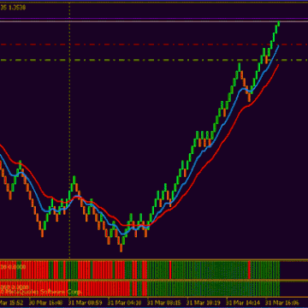This screenshot has width=308, height=308.
Task: Click the "31 Mar 16:06" time axis label
Action: 282,302
